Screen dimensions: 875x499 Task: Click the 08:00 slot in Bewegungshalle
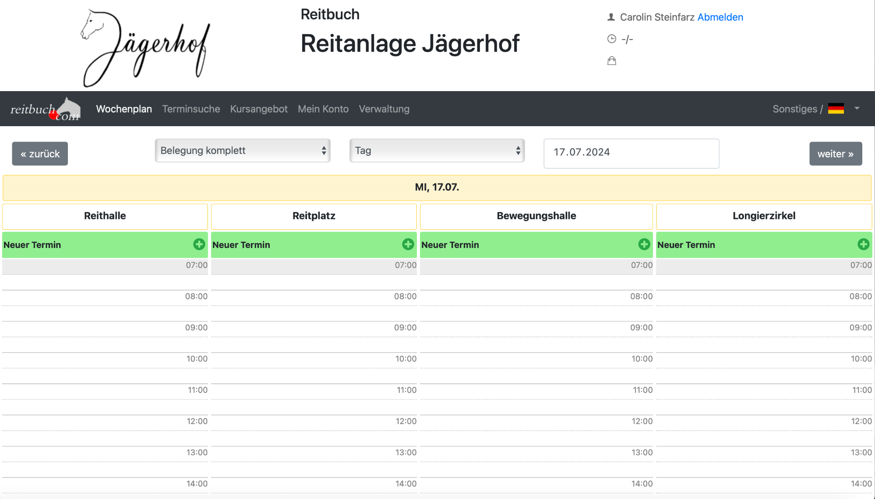coord(536,298)
